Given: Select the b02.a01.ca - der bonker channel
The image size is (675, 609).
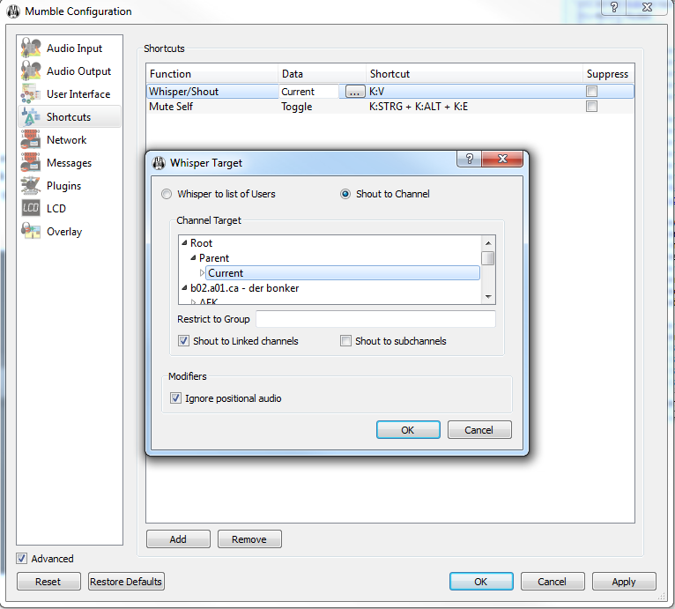Looking at the screenshot, I should pyautogui.click(x=244, y=288).
